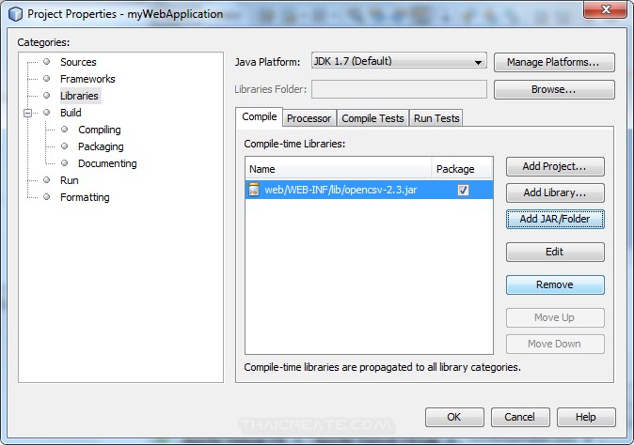Select the Run category
The height and width of the screenshot is (445, 634).
[x=70, y=180]
